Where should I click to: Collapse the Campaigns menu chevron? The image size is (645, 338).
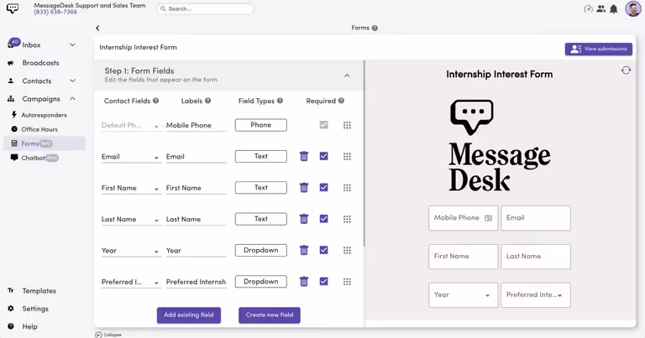pos(72,99)
